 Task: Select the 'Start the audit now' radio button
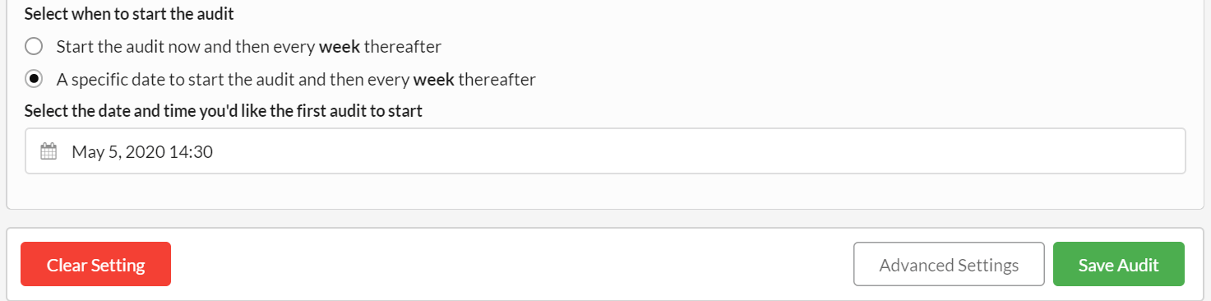point(34,46)
